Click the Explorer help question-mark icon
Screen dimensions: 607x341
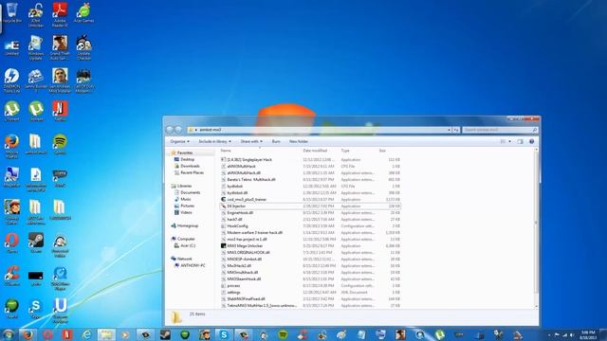coord(531,141)
